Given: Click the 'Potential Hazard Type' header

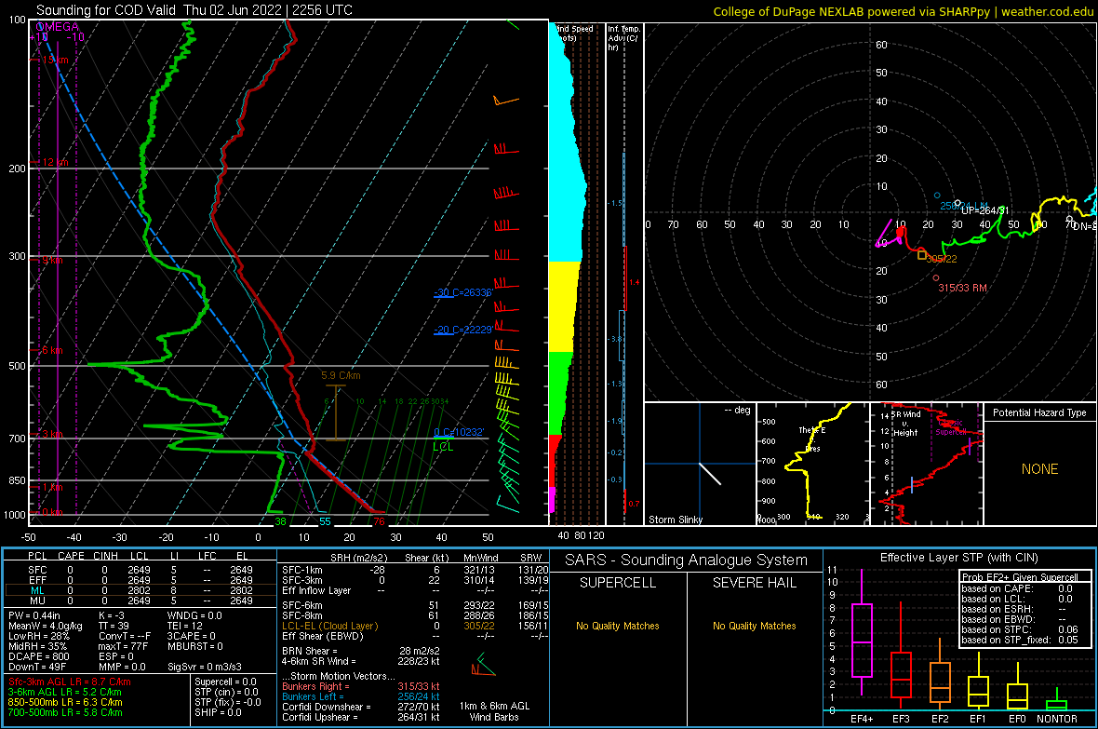Looking at the screenshot, I should point(1039,412).
